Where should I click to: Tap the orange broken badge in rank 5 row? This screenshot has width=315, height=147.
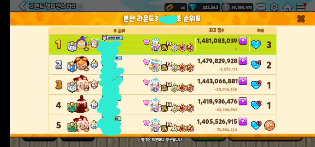269,125
